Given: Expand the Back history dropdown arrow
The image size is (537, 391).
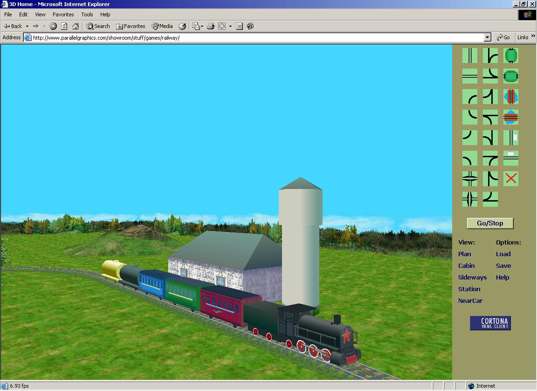Looking at the screenshot, I should click(27, 27).
